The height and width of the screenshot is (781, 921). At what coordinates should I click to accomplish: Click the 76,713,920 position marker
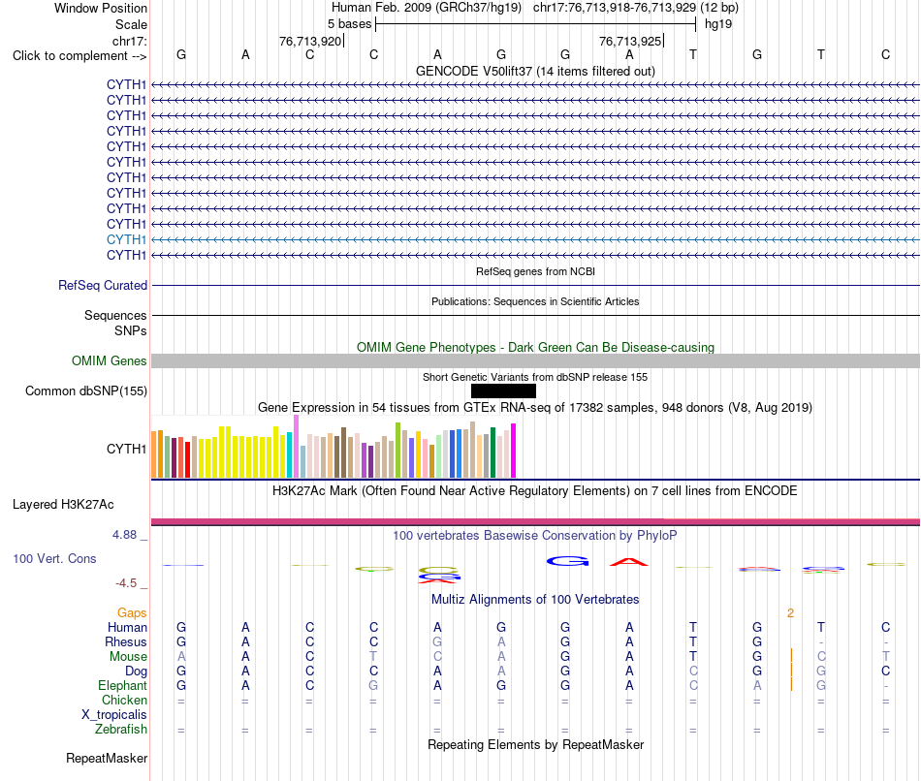point(311,41)
